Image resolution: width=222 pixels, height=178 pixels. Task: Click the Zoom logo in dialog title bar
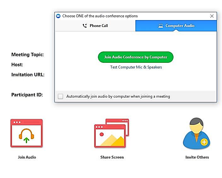(x=58, y=16)
